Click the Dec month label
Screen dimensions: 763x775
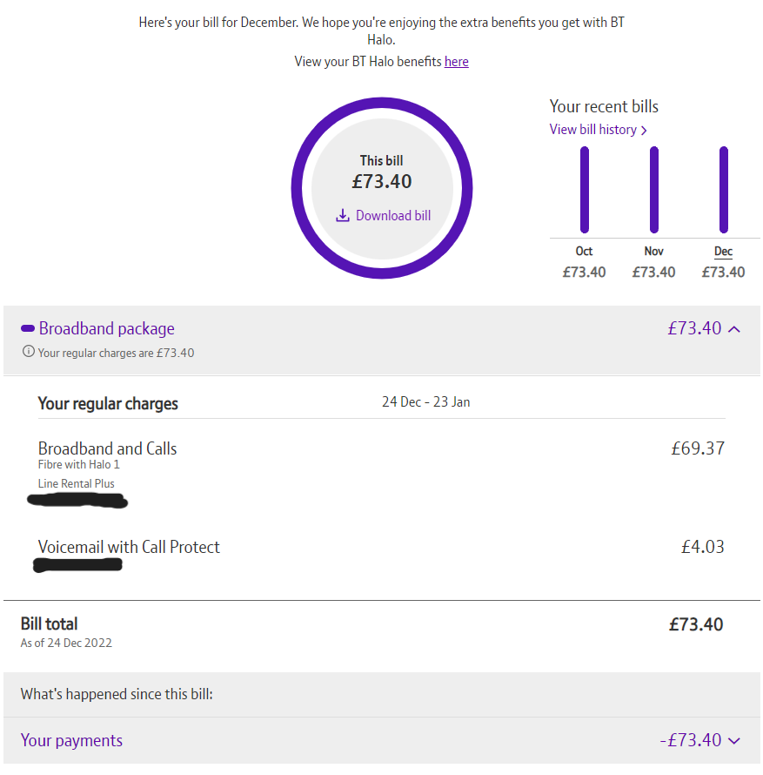[x=724, y=251]
